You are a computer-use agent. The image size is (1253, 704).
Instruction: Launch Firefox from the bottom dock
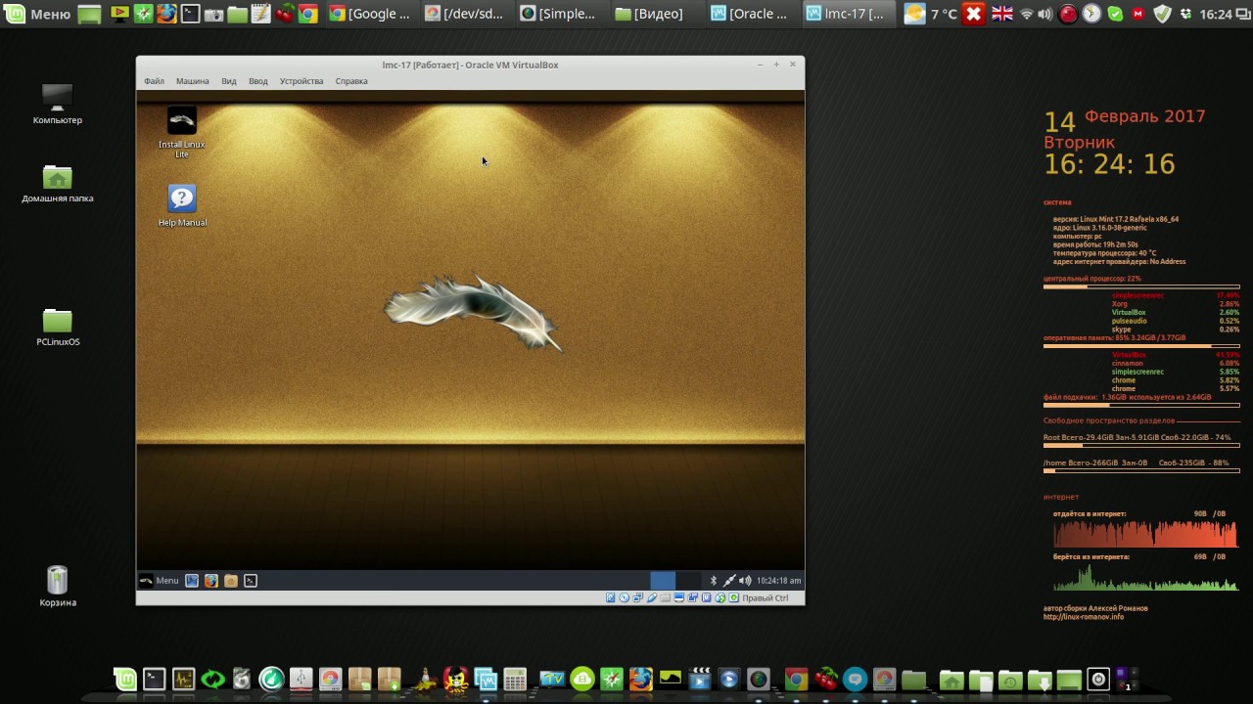click(641, 679)
